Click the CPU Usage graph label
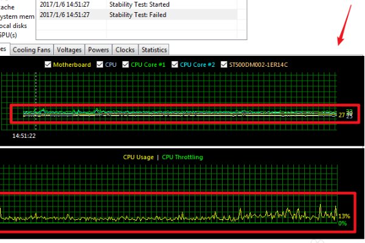Image resolution: width=365 pixels, height=243 pixels. pos(138,157)
